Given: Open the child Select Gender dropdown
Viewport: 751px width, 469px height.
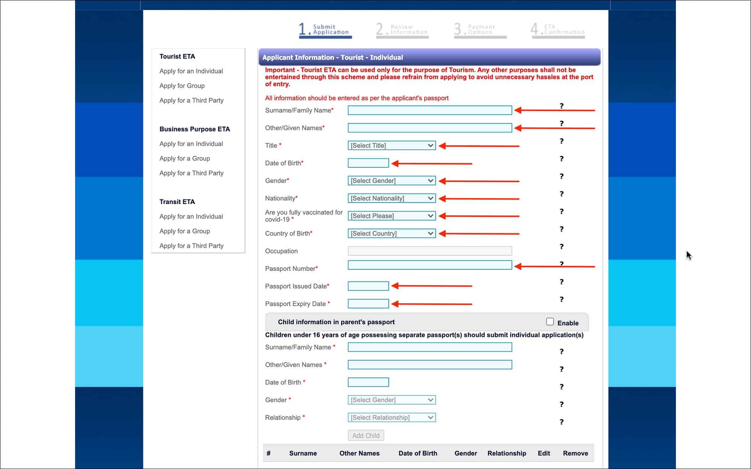Looking at the screenshot, I should coord(392,400).
